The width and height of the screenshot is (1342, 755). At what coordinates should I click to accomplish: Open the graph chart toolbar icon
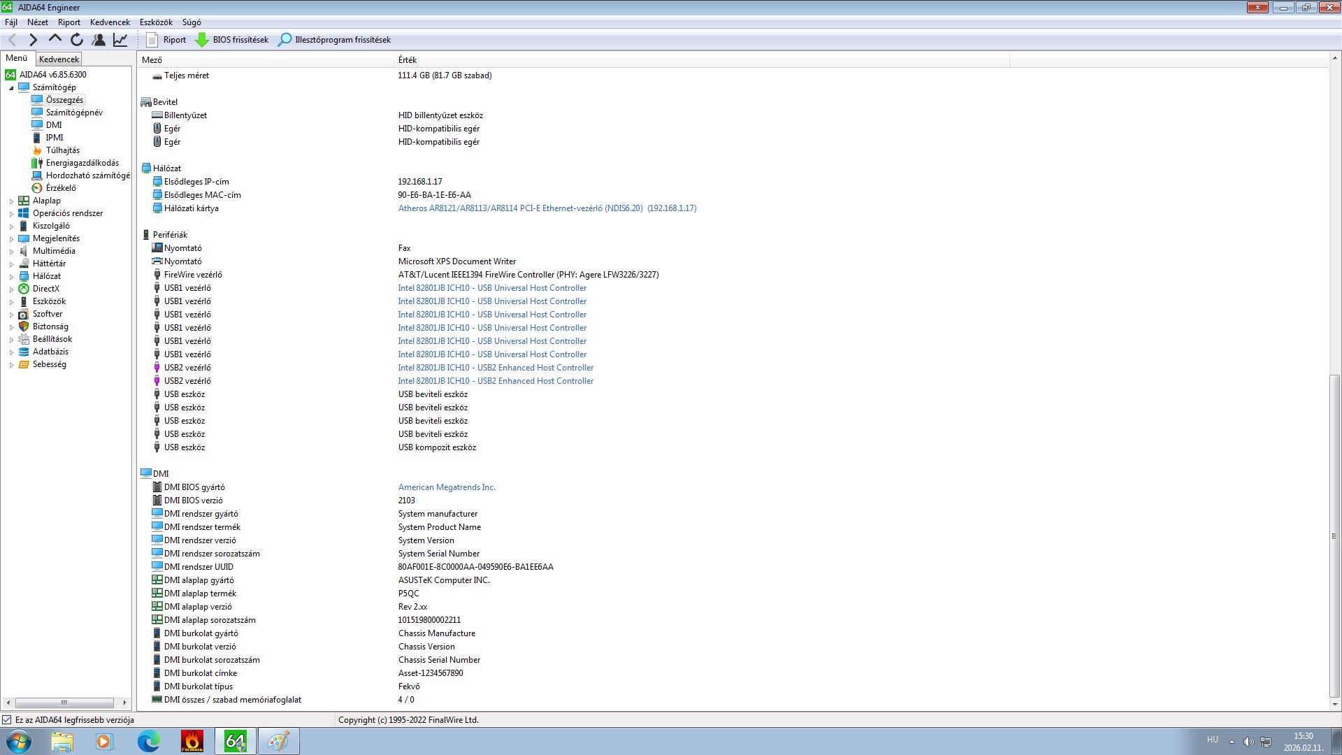coord(120,40)
